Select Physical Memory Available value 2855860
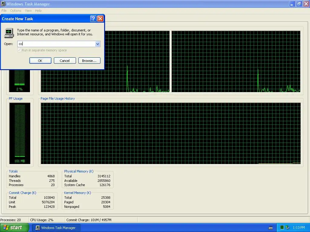Viewport: 310px width, 232px height. (104, 181)
